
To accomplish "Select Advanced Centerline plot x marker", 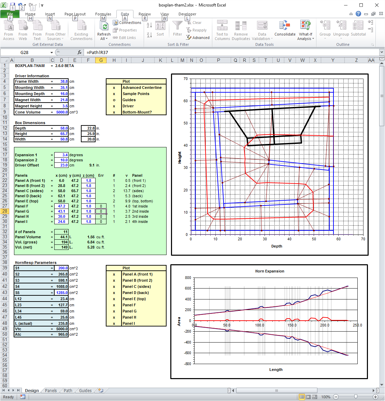I will (x=114, y=88).
